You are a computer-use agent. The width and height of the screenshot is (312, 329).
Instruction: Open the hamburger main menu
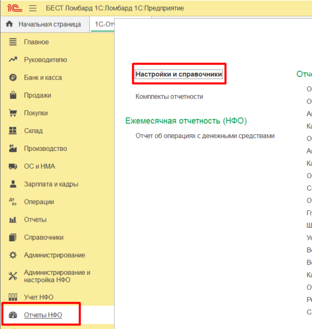coord(33,8)
